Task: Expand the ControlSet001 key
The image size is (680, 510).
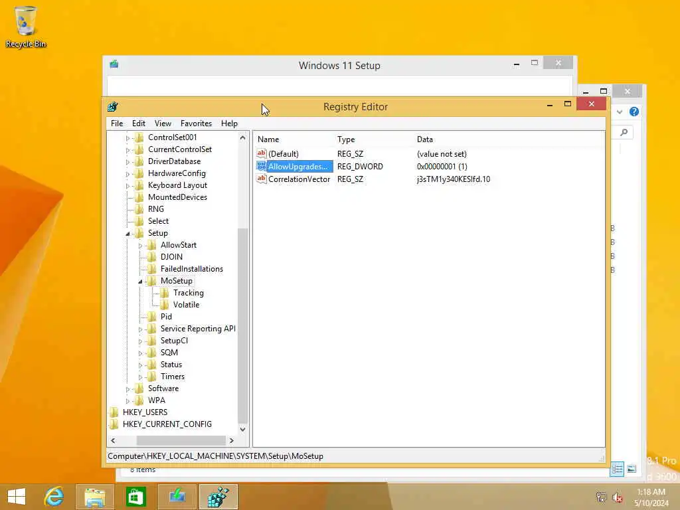Action: point(127,138)
